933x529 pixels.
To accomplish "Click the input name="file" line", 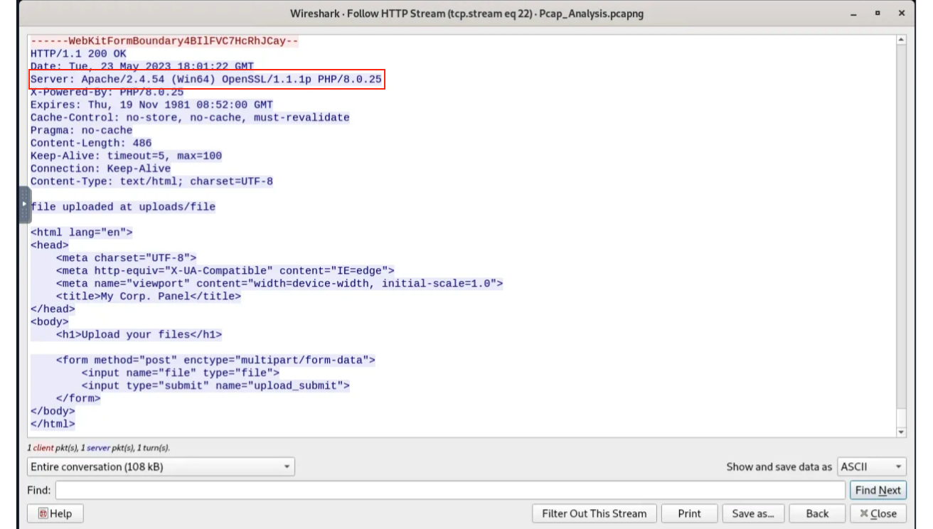I will click(181, 373).
